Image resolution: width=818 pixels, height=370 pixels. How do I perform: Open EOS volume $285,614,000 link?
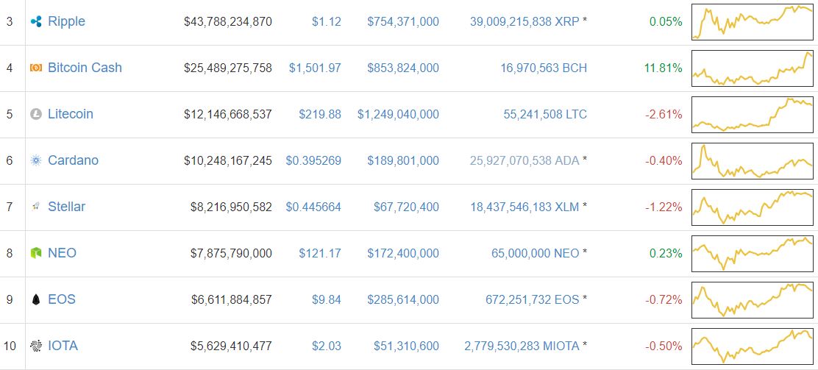(403, 299)
